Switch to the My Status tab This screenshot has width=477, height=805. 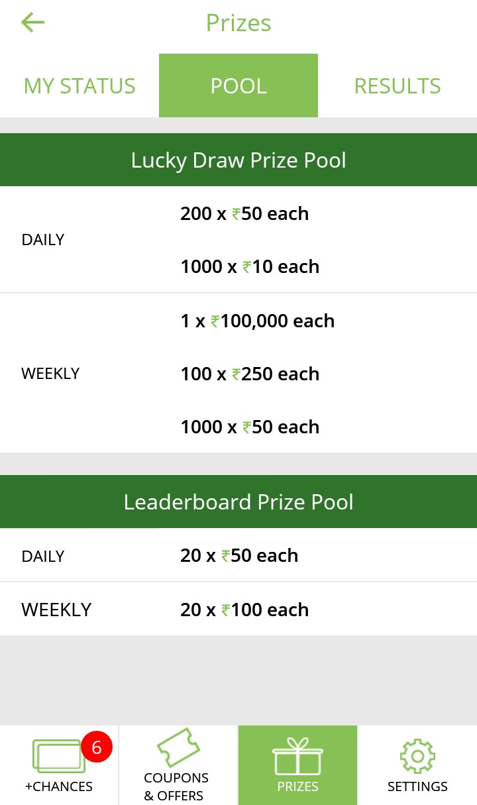tap(79, 86)
